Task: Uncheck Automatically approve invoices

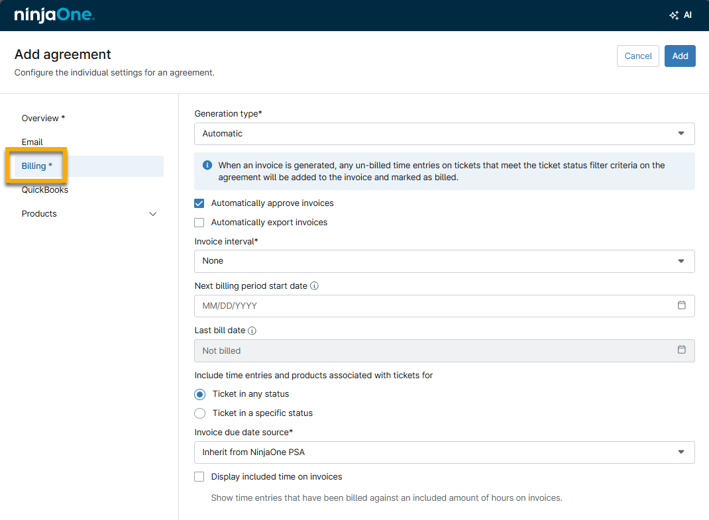Action: [199, 203]
